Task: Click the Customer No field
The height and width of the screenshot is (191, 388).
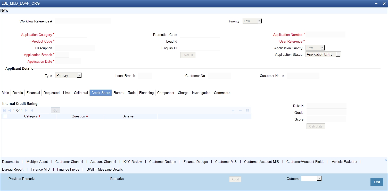Action: click(x=219, y=76)
